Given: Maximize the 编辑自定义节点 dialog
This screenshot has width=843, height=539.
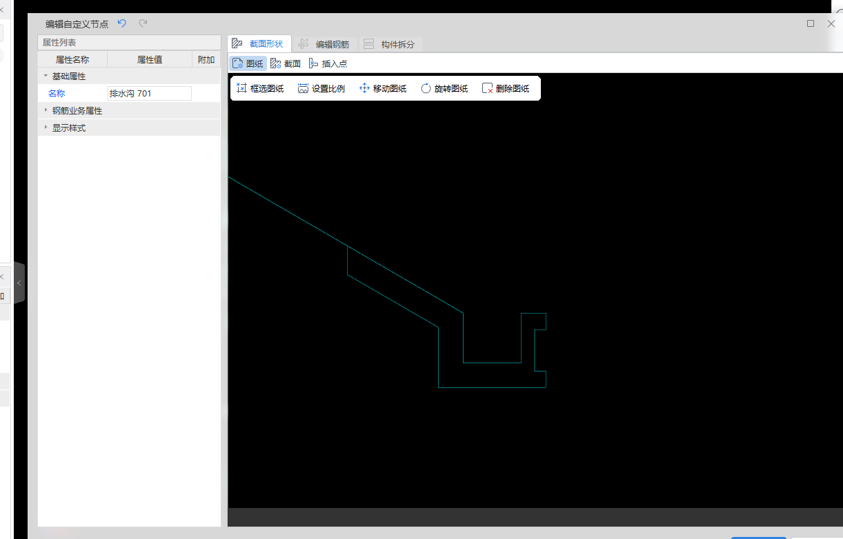Looking at the screenshot, I should (x=811, y=23).
